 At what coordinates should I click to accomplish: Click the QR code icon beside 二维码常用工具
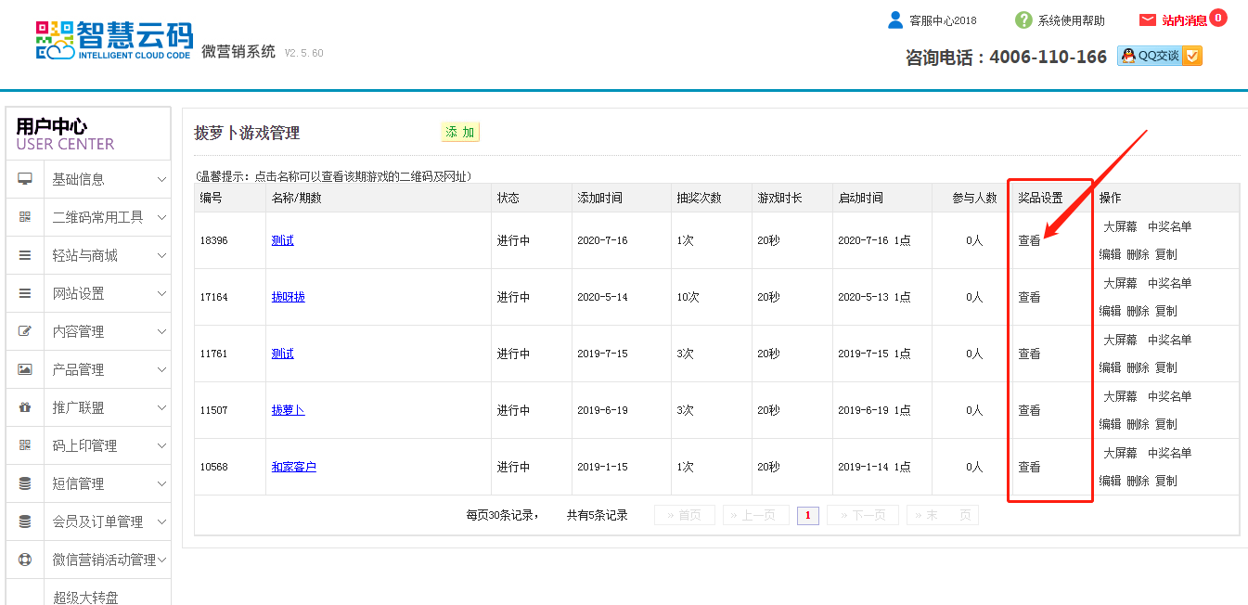tap(25, 217)
